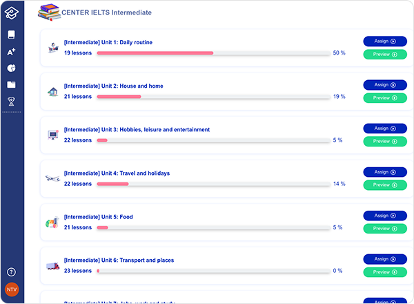Image resolution: width=414 pixels, height=304 pixels.
Task: Open the NTV user avatar
Action: (11, 289)
